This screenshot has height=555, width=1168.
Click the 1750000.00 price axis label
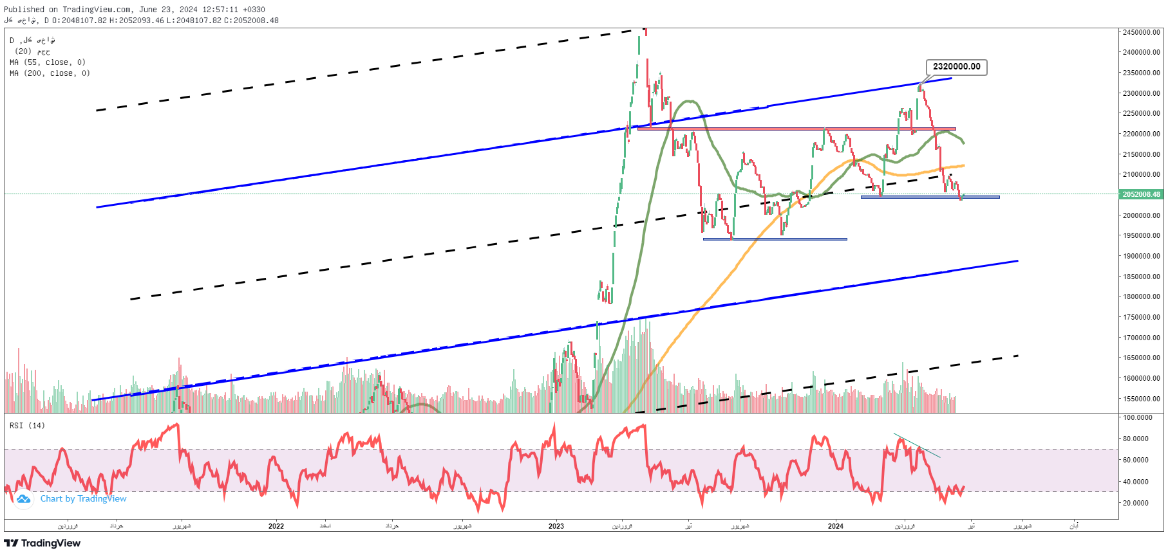[x=1142, y=317]
